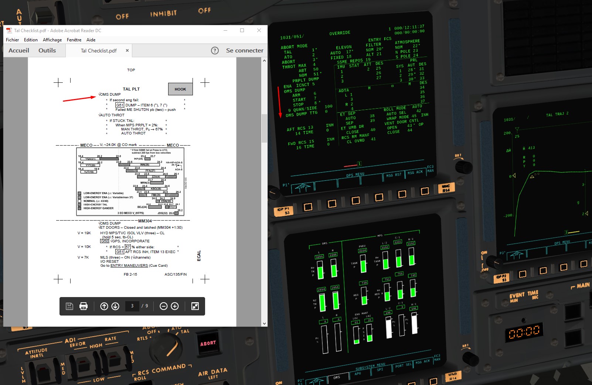Click the PDF vertical scrollbar thumb

tap(264, 128)
